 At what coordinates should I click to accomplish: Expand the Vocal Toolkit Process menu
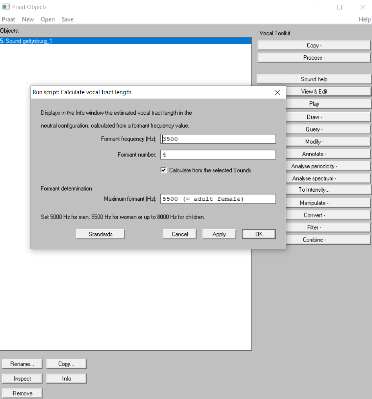[314, 58]
